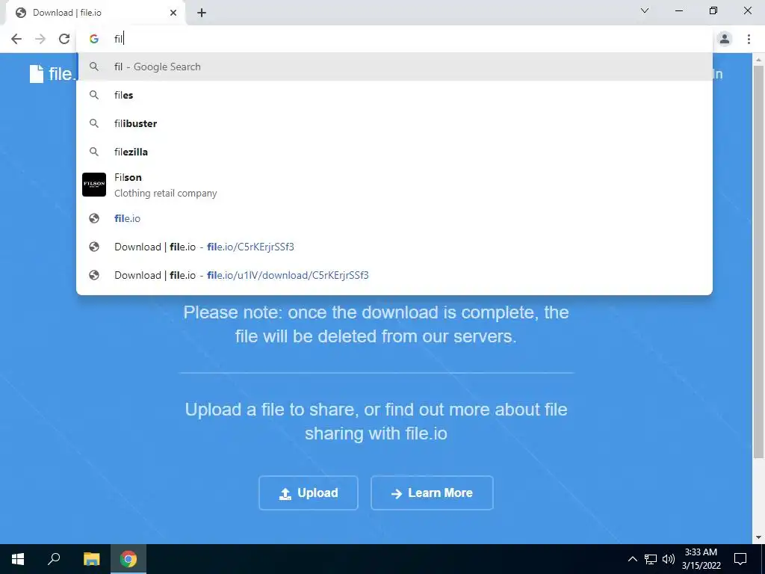Click the volume speaker tray icon
Viewport: 765px width, 574px height.
coord(669,559)
